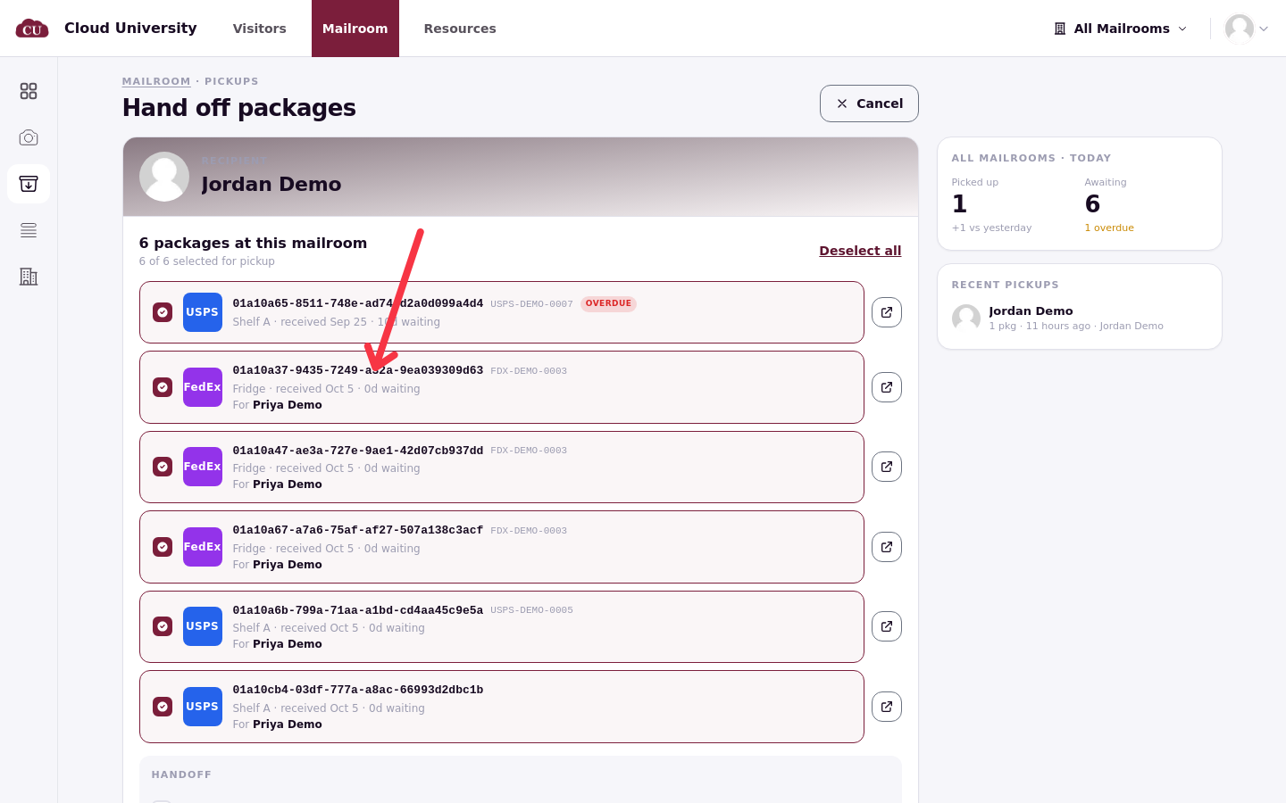
Task: Click the building icon in sidebar
Action: click(x=29, y=277)
